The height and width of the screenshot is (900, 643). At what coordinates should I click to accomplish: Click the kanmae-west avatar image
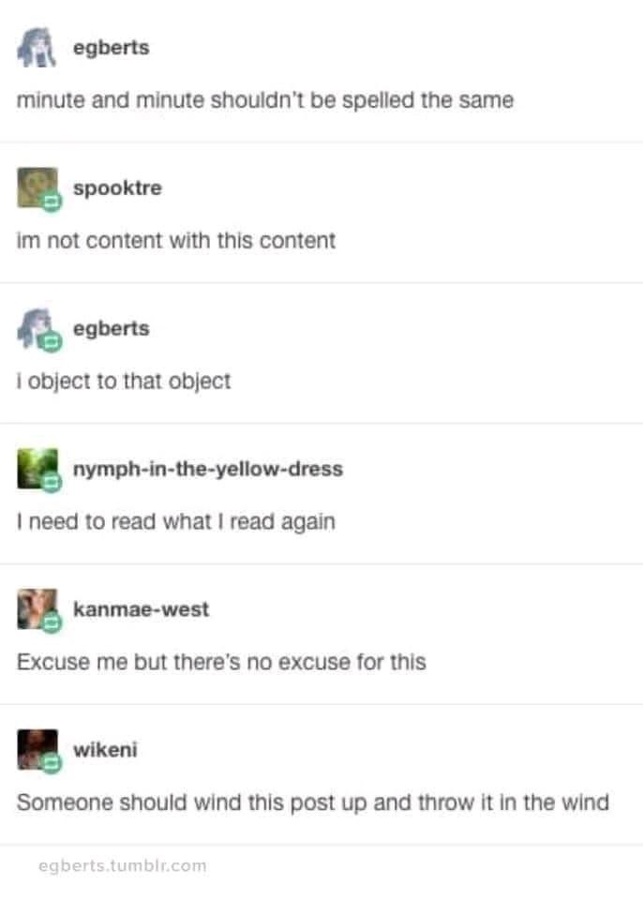point(37,608)
